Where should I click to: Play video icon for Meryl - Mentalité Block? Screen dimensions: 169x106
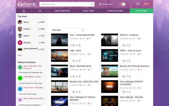79,77
